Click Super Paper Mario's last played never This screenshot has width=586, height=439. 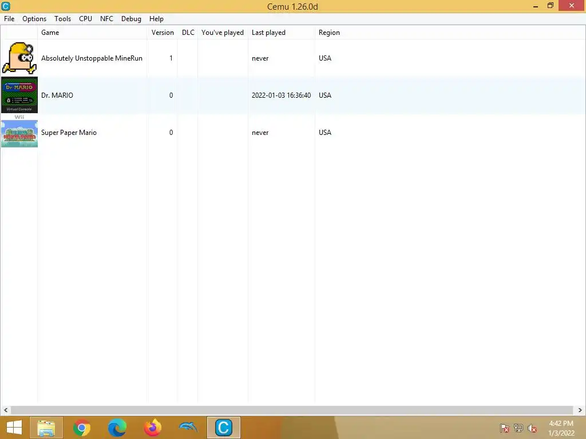click(x=260, y=133)
